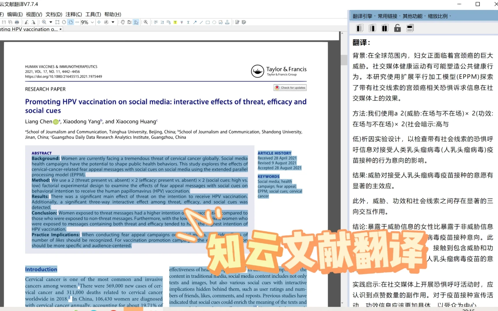
Task: Select the yellow Highlight text tool
Action: tap(175, 22)
